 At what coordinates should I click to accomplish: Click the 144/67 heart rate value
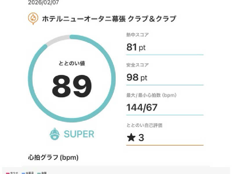142,108
